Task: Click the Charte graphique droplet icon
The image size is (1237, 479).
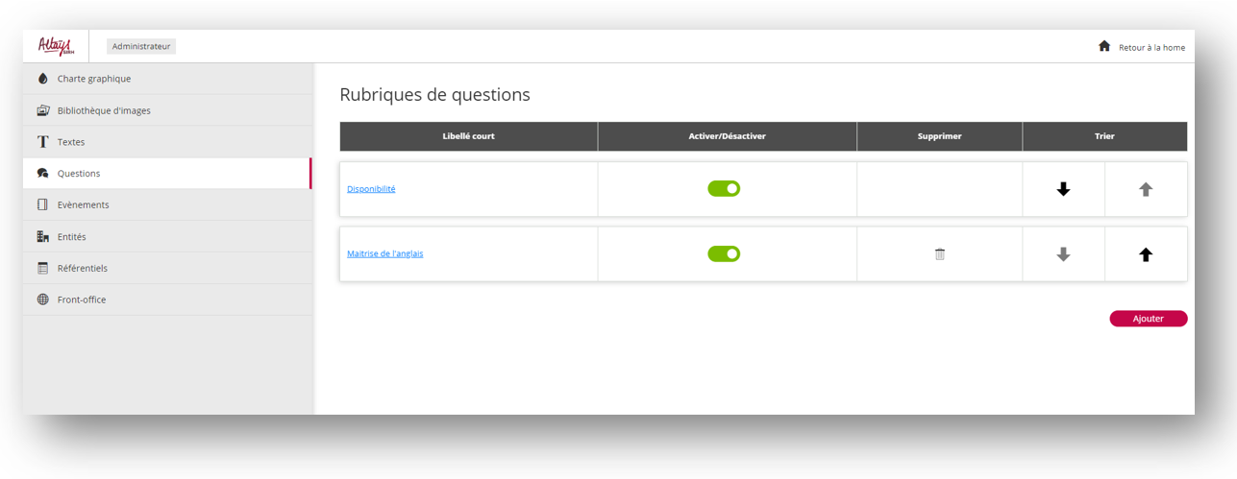Action: (x=42, y=79)
